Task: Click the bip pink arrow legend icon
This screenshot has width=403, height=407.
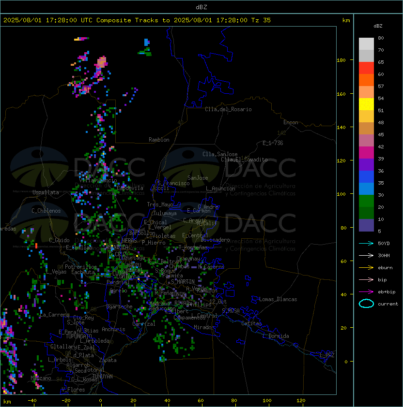Action: [366, 279]
